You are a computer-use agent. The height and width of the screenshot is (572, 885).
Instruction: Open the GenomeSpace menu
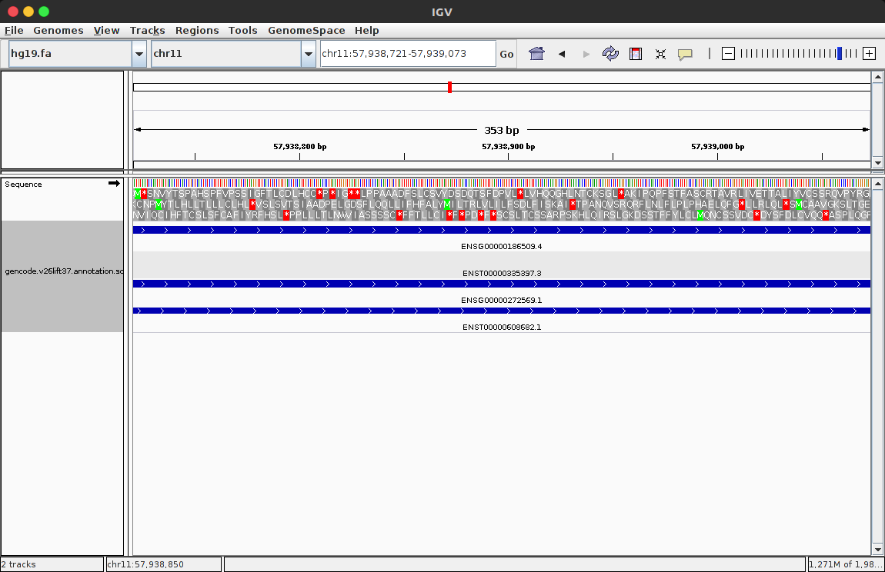point(306,30)
